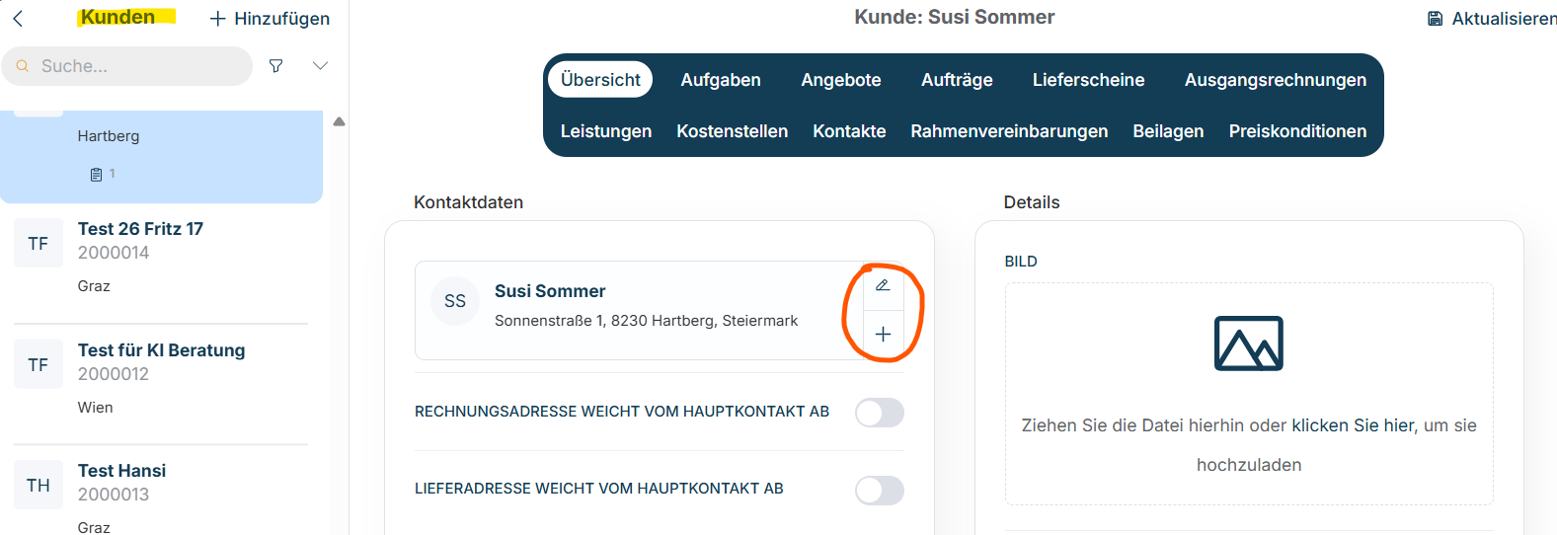Click the scroll-up arrow of customer list
Screen dimensions: 1557x535
[339, 122]
